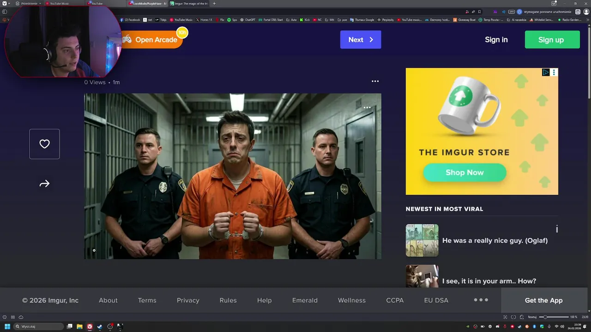591x332 pixels.
Task: Click the Sign in link
Action: [x=496, y=40]
